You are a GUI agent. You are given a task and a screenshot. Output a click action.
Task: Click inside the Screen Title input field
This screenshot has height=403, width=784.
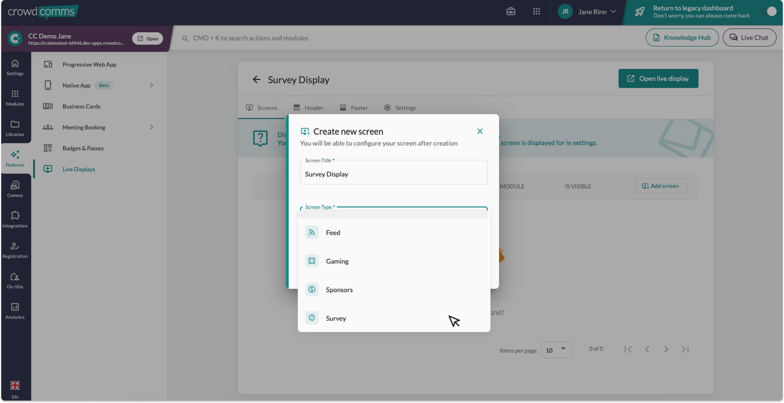click(393, 174)
